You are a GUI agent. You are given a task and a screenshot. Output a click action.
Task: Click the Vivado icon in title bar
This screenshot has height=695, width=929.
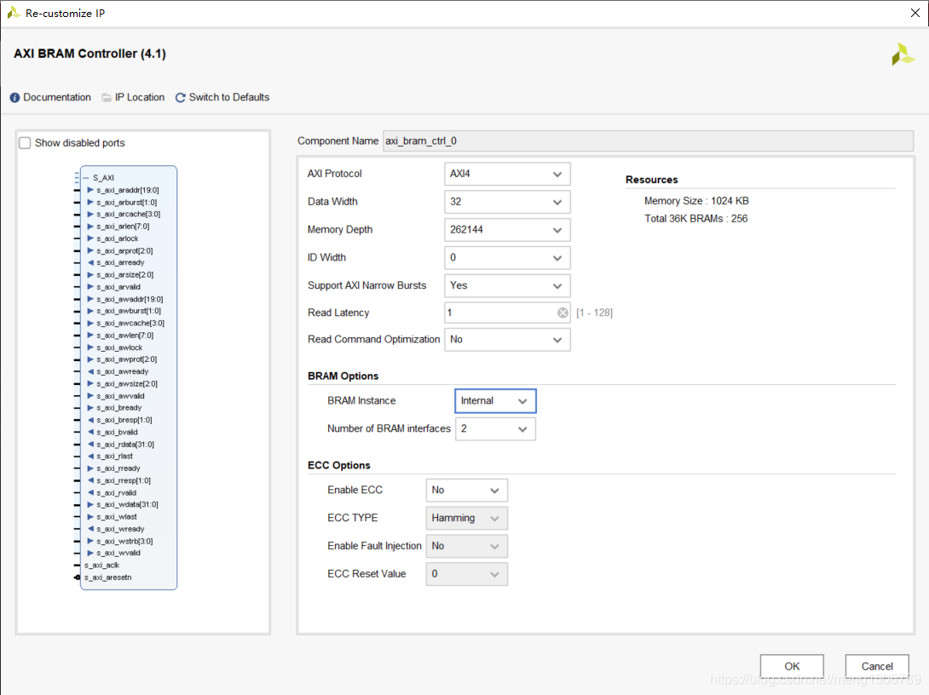[x=13, y=13]
